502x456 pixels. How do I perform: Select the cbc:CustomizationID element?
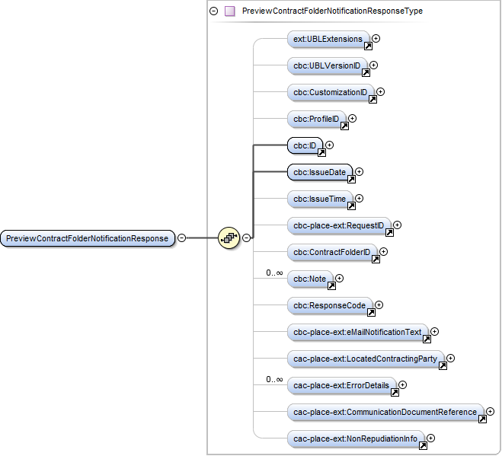click(x=329, y=92)
